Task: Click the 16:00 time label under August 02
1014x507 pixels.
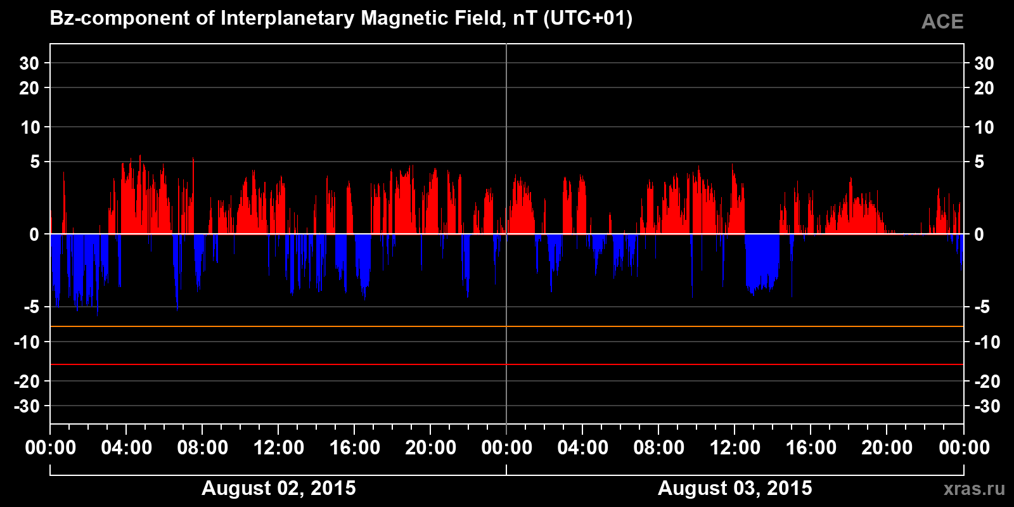Action: coord(355,448)
